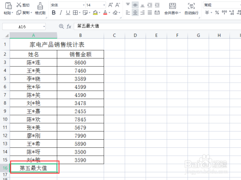This screenshot has height=180, width=241.
Task: Click the 销售金额 header cell
Action: point(80,54)
